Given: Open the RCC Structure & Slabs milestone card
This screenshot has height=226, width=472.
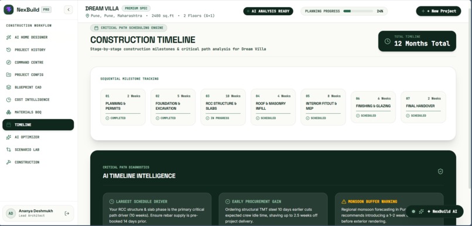Looking at the screenshot, I should coord(223,107).
